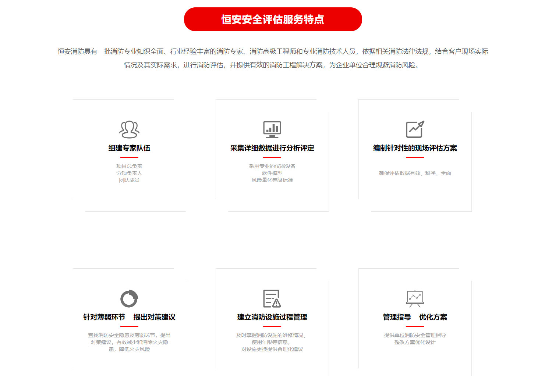This screenshot has height=376, width=552.
Task: Click the presentation board graph icon
Action: 415,298
